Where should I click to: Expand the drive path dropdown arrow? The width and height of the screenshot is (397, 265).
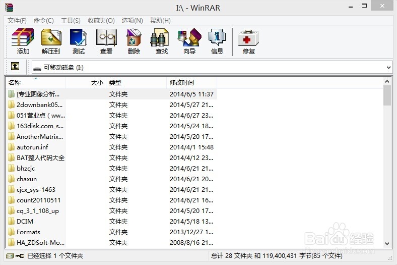[388, 68]
